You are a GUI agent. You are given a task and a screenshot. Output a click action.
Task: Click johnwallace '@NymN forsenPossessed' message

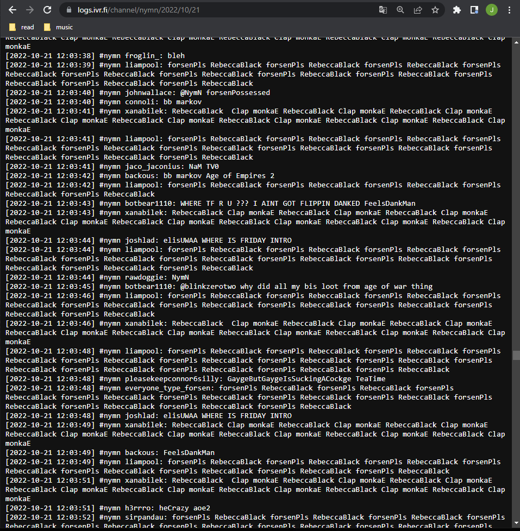(x=137, y=92)
